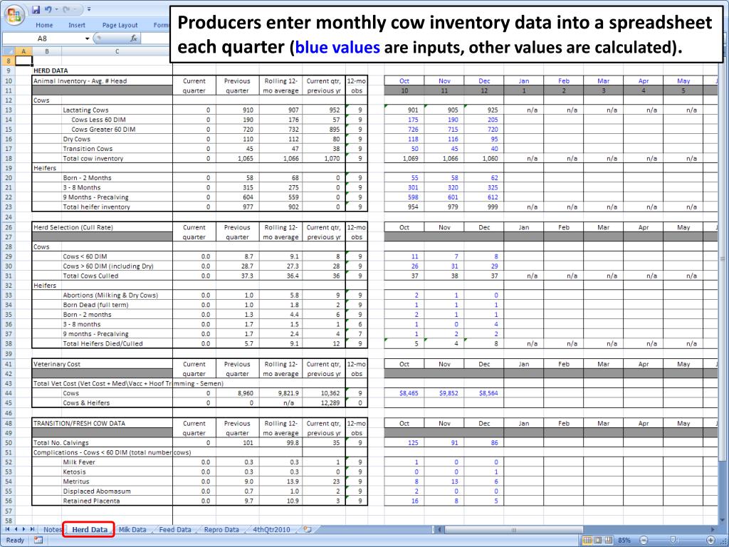Click the Insert Worksheet tab icon
The width and height of the screenshot is (729, 547).
(x=307, y=529)
